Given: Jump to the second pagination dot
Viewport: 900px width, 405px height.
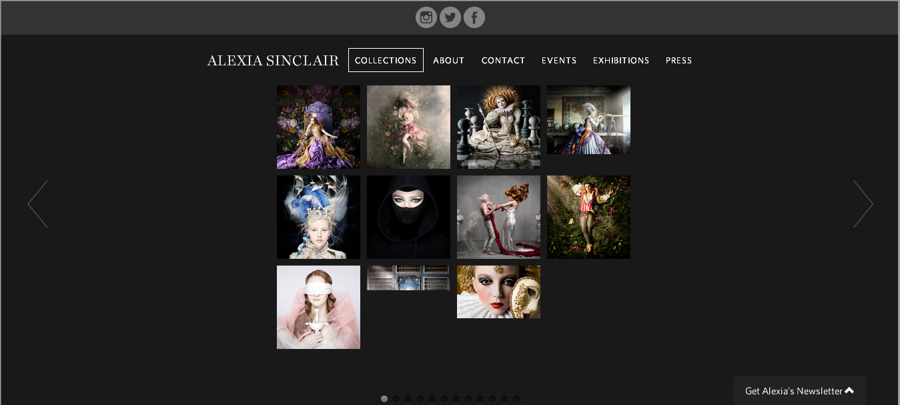Looking at the screenshot, I should (x=396, y=399).
